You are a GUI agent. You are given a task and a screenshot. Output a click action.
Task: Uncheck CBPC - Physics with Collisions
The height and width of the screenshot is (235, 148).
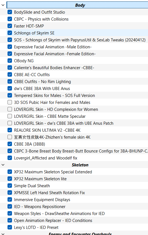[10, 19]
